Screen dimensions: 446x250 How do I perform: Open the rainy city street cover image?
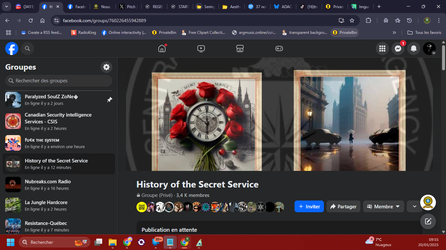tap(350, 120)
